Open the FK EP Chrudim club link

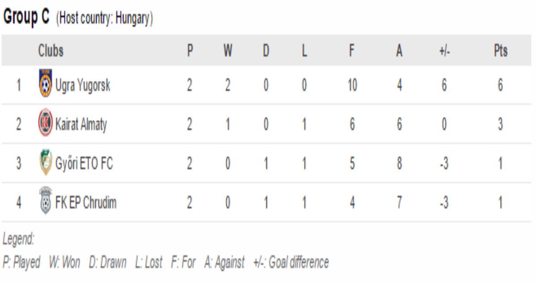coord(86,203)
